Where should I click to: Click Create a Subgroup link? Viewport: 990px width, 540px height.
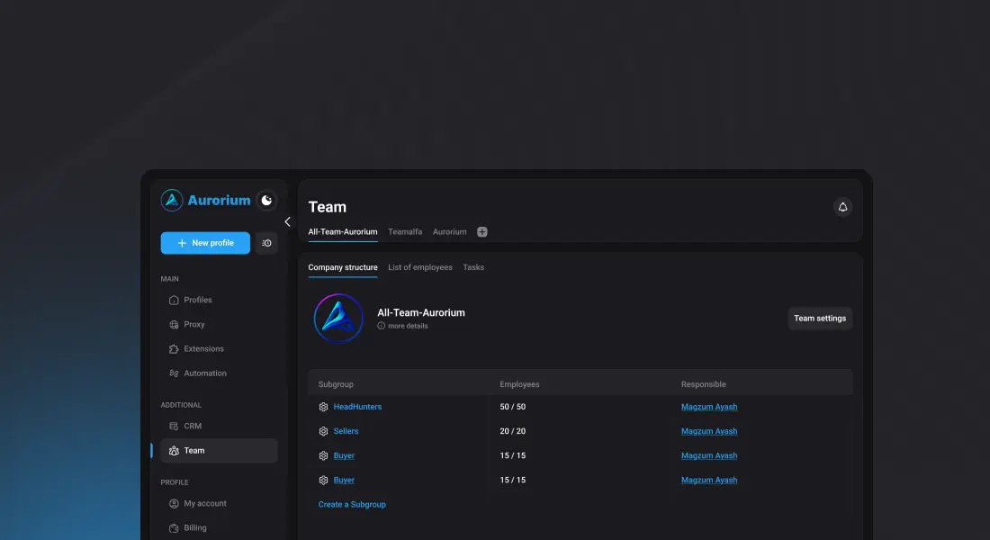click(x=352, y=504)
